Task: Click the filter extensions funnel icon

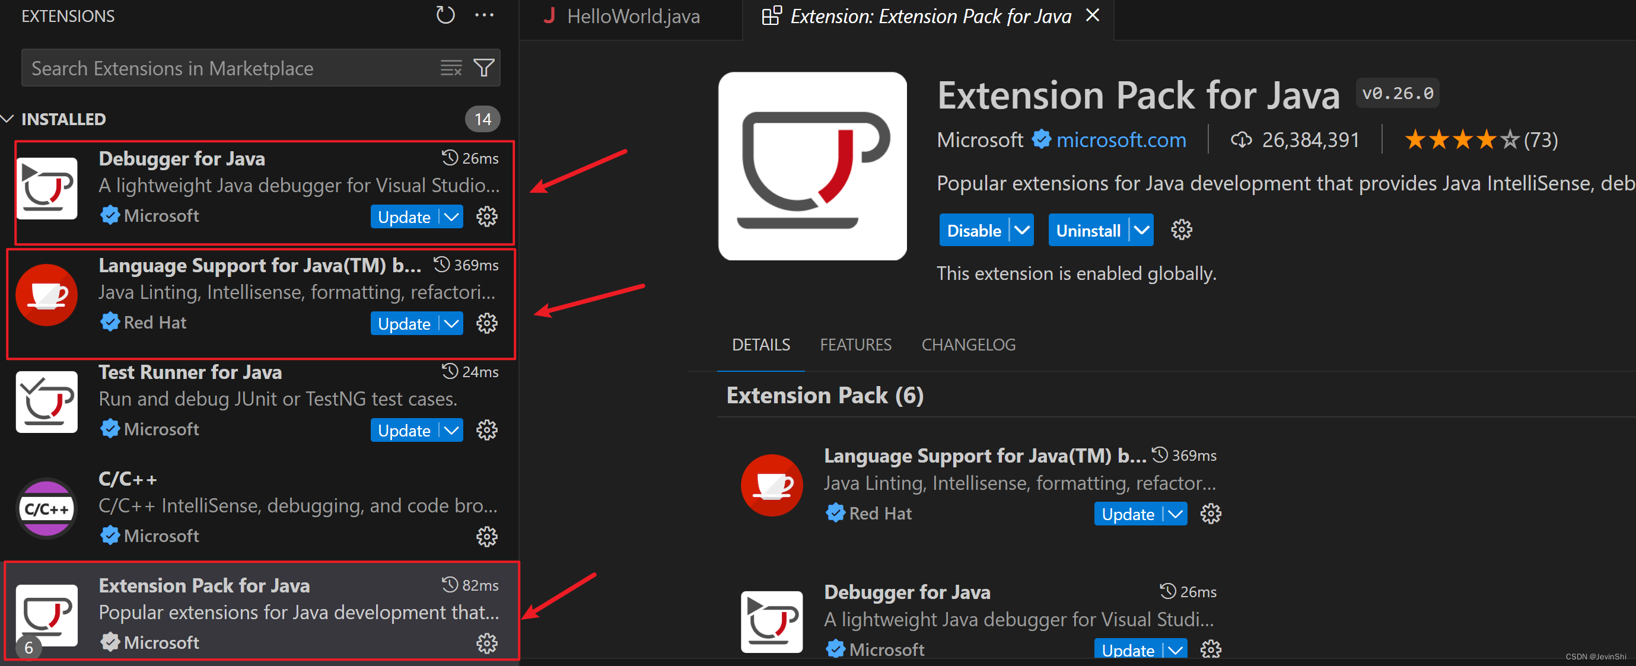Action: tap(484, 68)
